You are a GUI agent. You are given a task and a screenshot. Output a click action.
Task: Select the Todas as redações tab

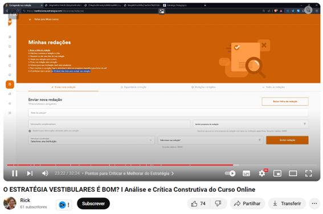273,87
